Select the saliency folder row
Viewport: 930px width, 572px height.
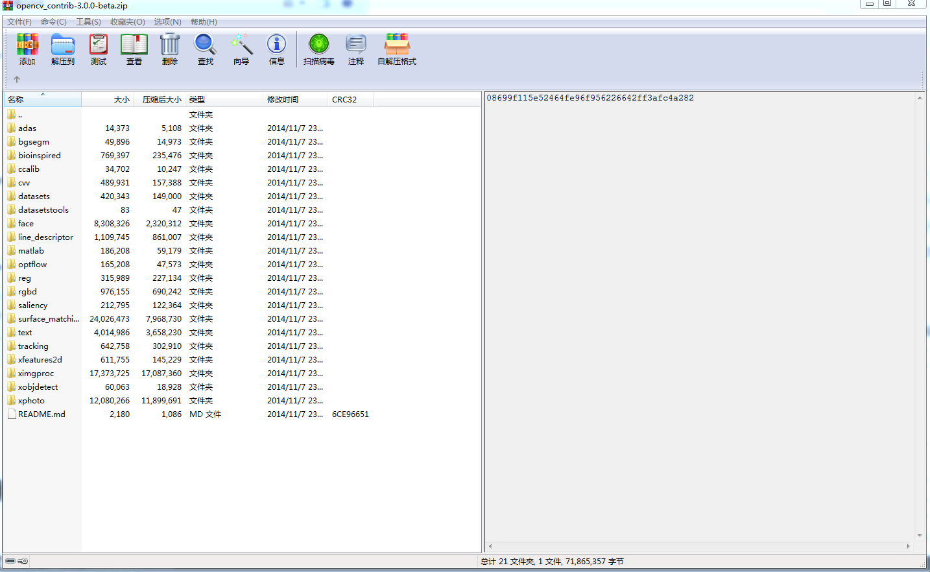tap(189, 305)
